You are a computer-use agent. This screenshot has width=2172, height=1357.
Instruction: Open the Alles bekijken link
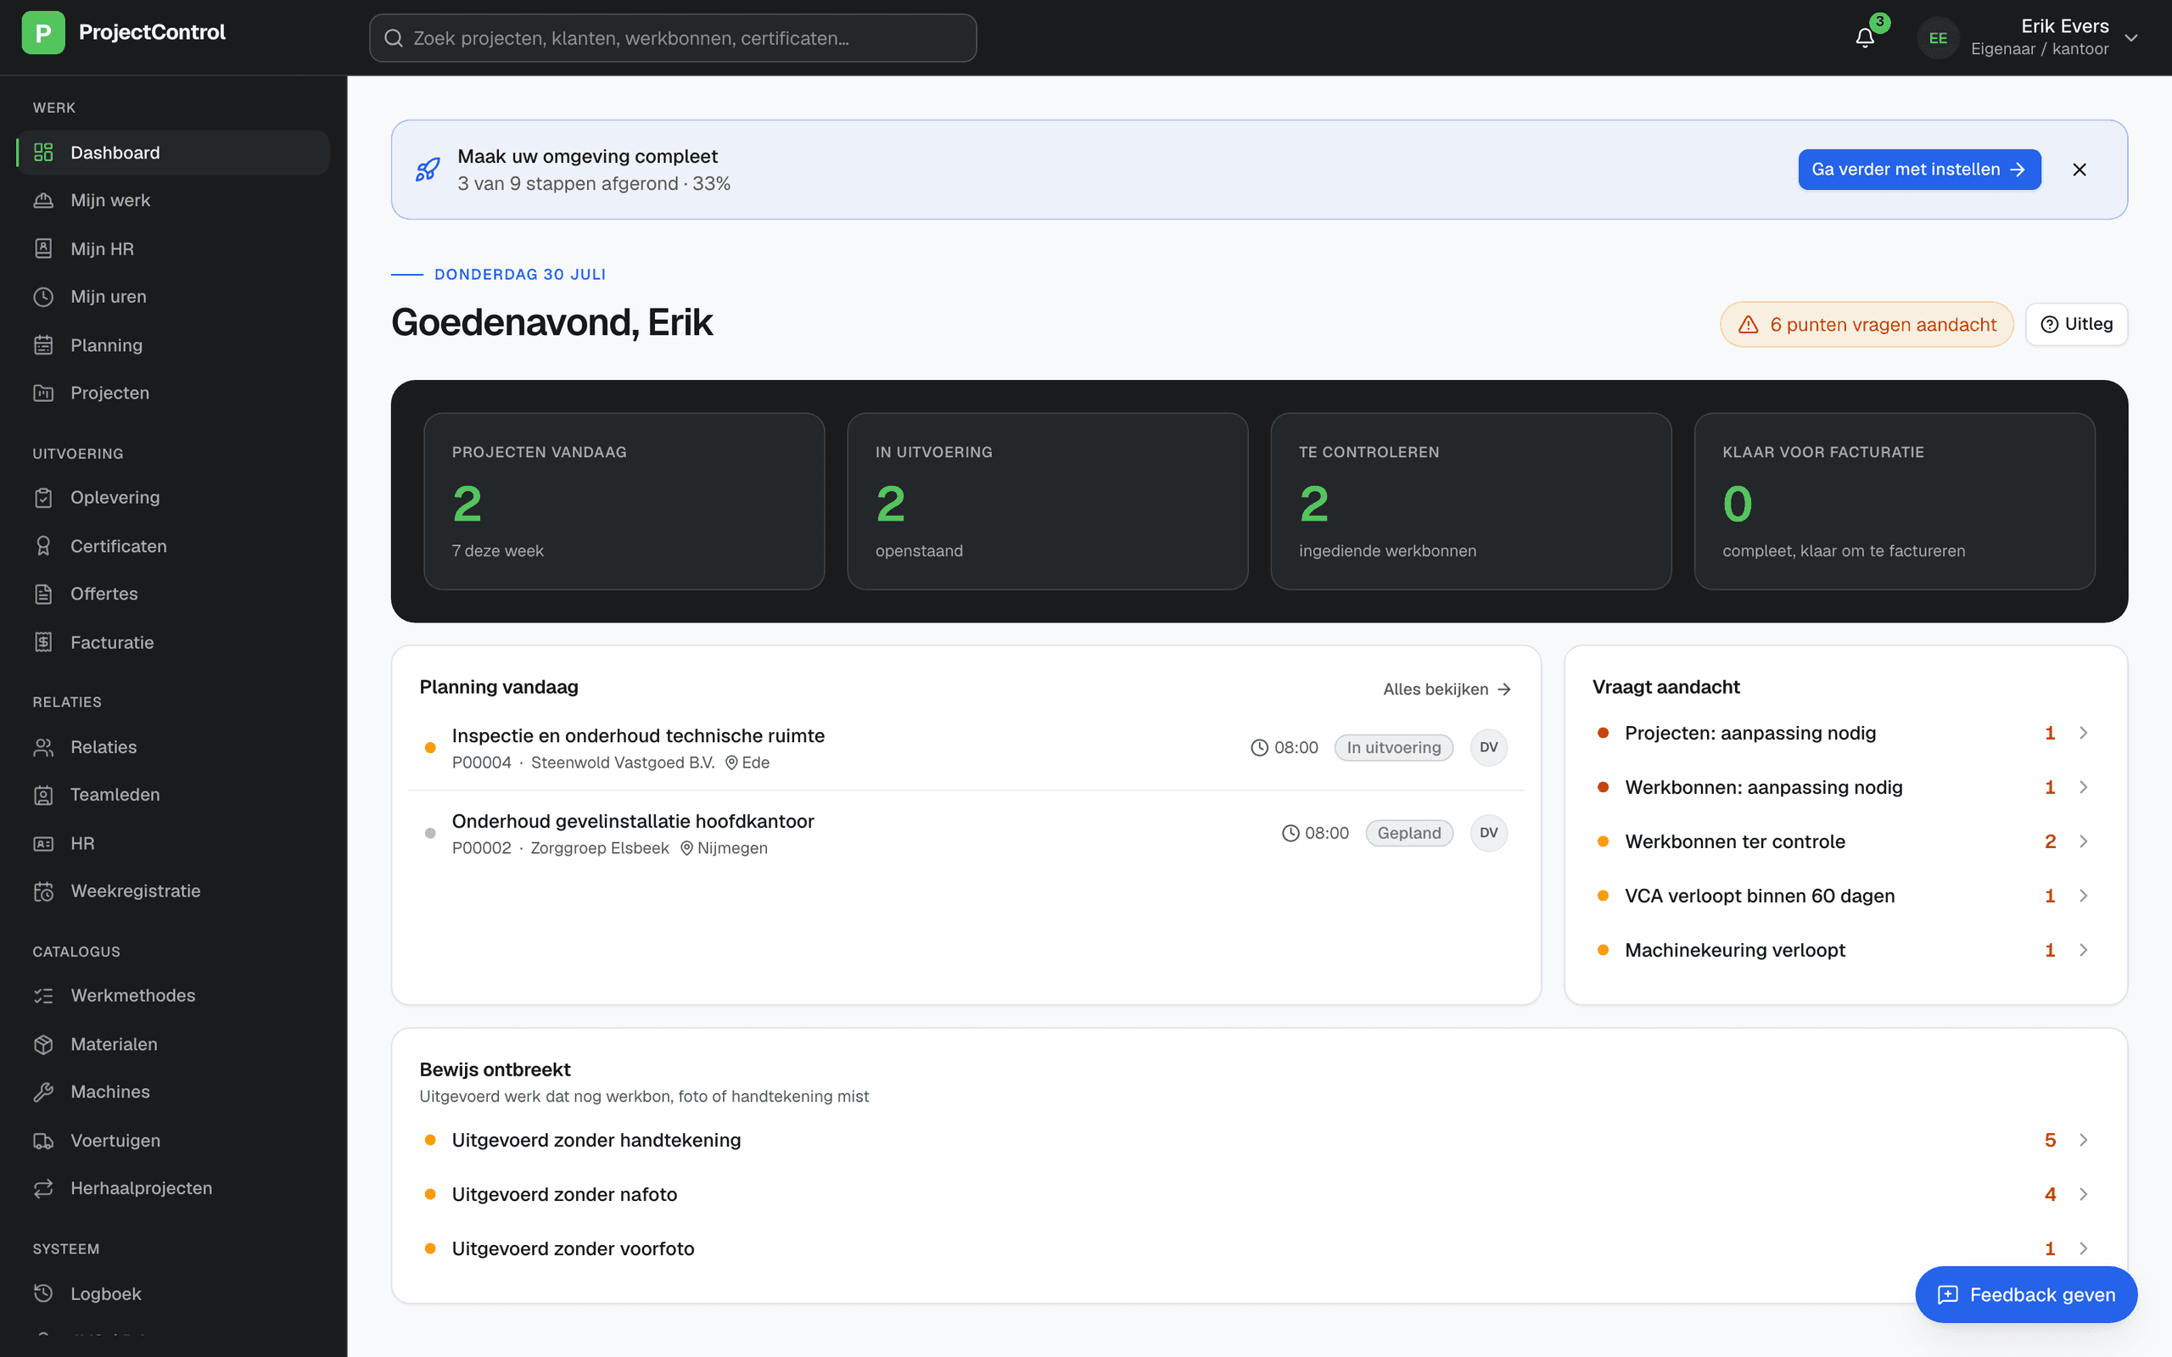pyautogui.click(x=1447, y=690)
